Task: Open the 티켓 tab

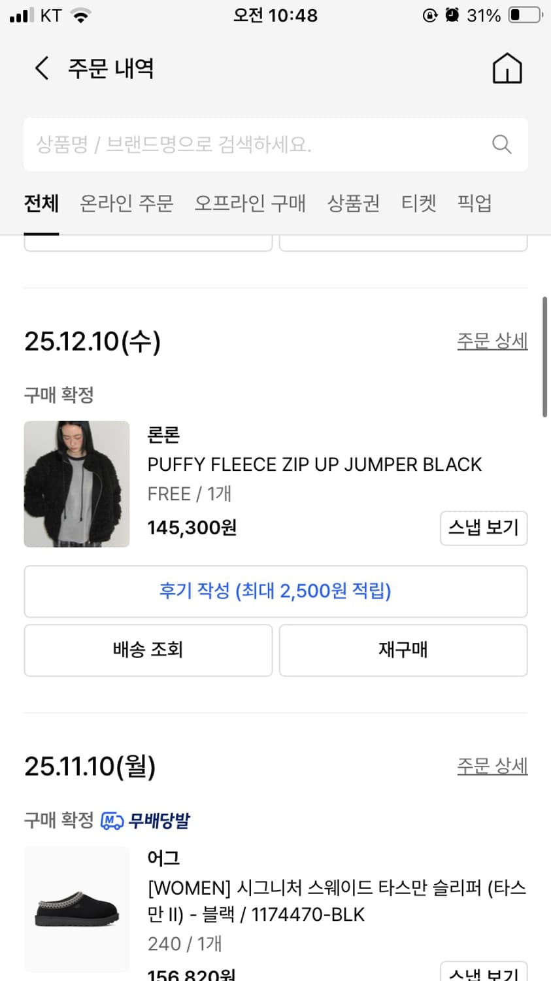Action: pyautogui.click(x=419, y=203)
